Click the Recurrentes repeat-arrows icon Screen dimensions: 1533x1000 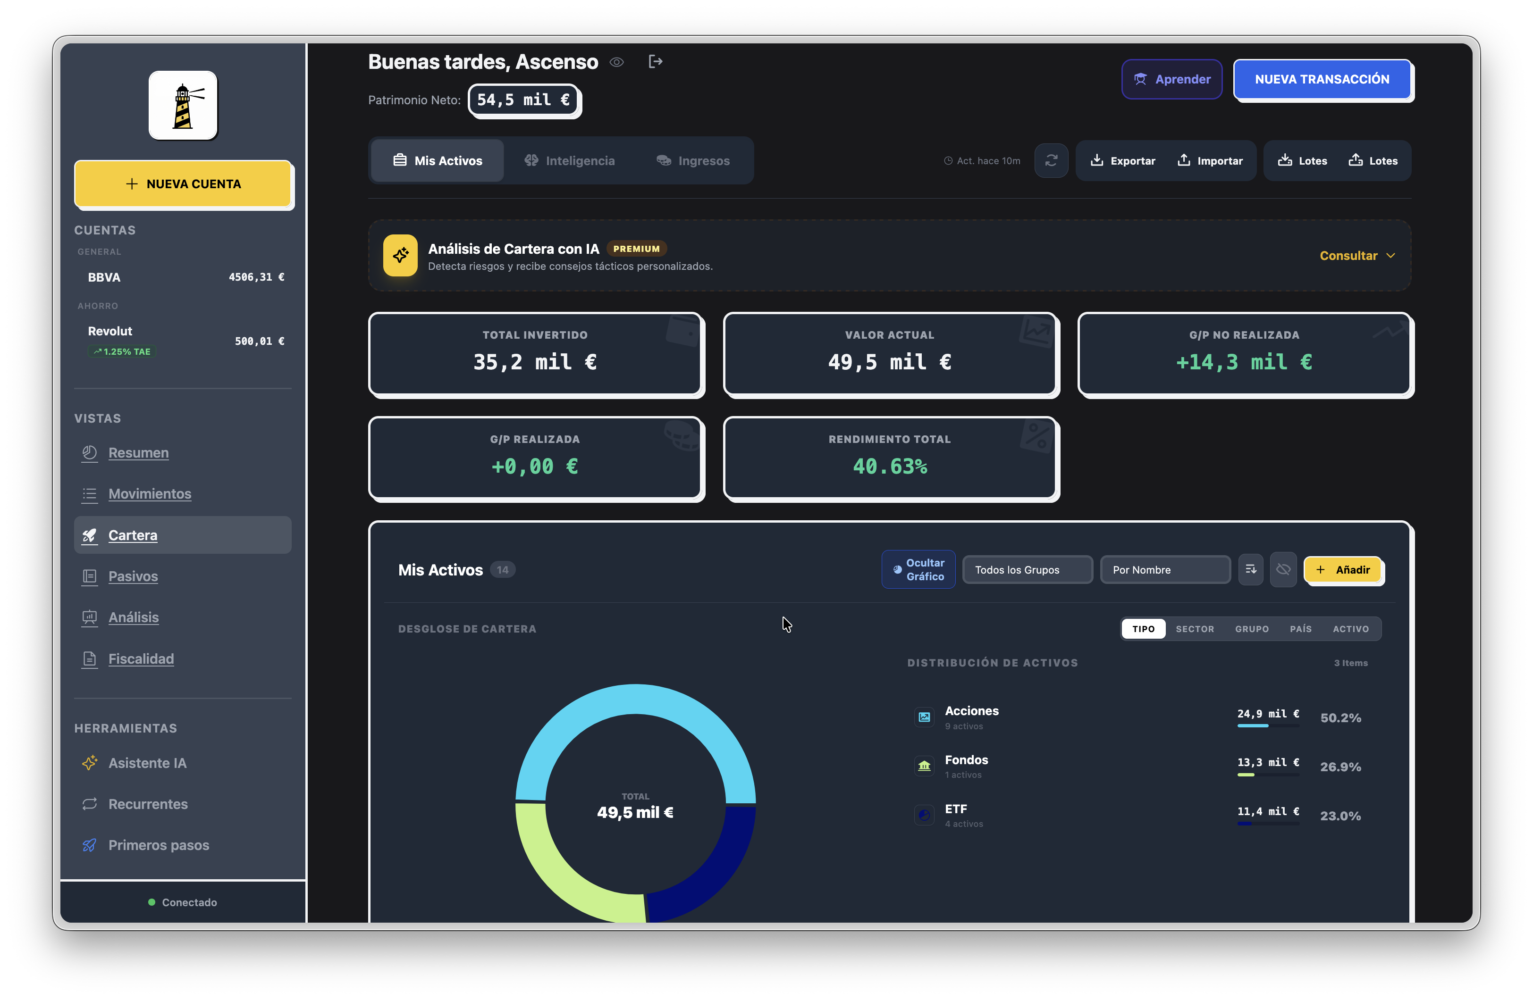pyautogui.click(x=90, y=804)
